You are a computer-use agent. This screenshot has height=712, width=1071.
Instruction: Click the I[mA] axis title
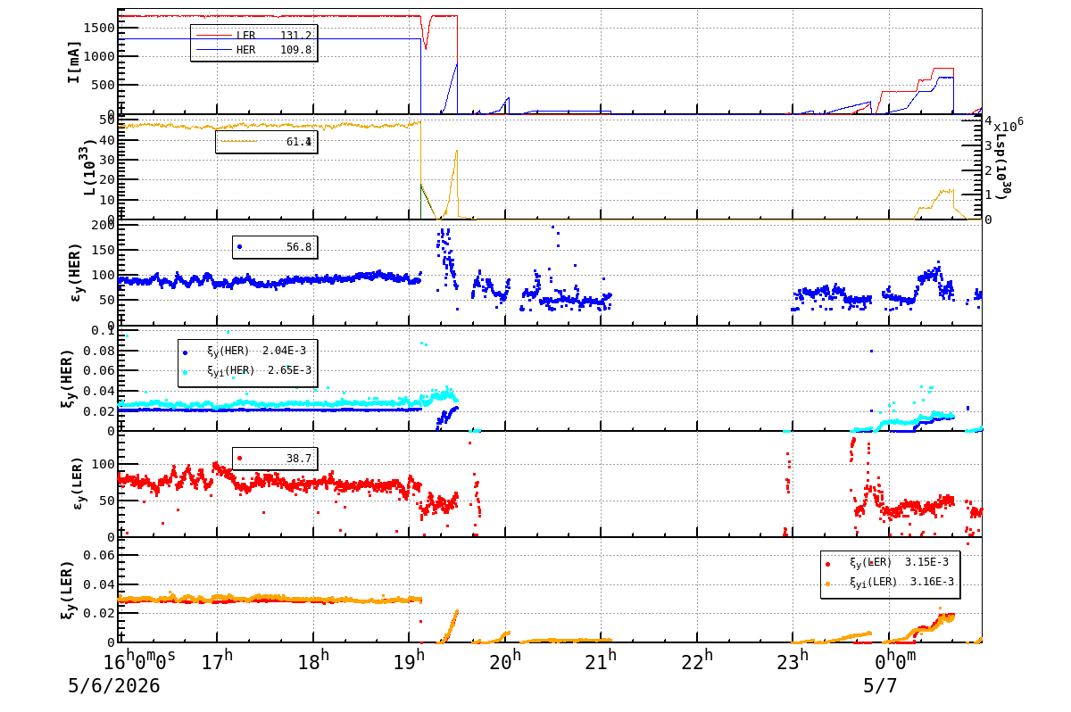coord(74,62)
